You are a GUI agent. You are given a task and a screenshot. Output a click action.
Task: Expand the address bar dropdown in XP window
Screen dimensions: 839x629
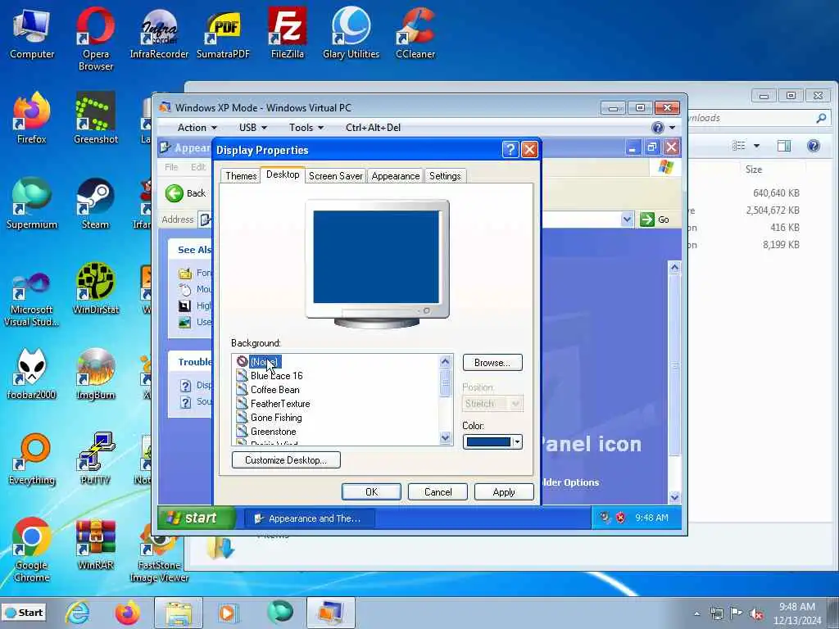(x=627, y=219)
